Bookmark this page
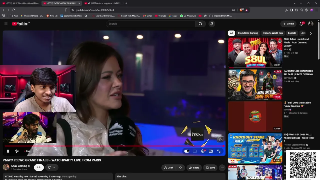This screenshot has height=180, width=320. [x=66, y=10]
